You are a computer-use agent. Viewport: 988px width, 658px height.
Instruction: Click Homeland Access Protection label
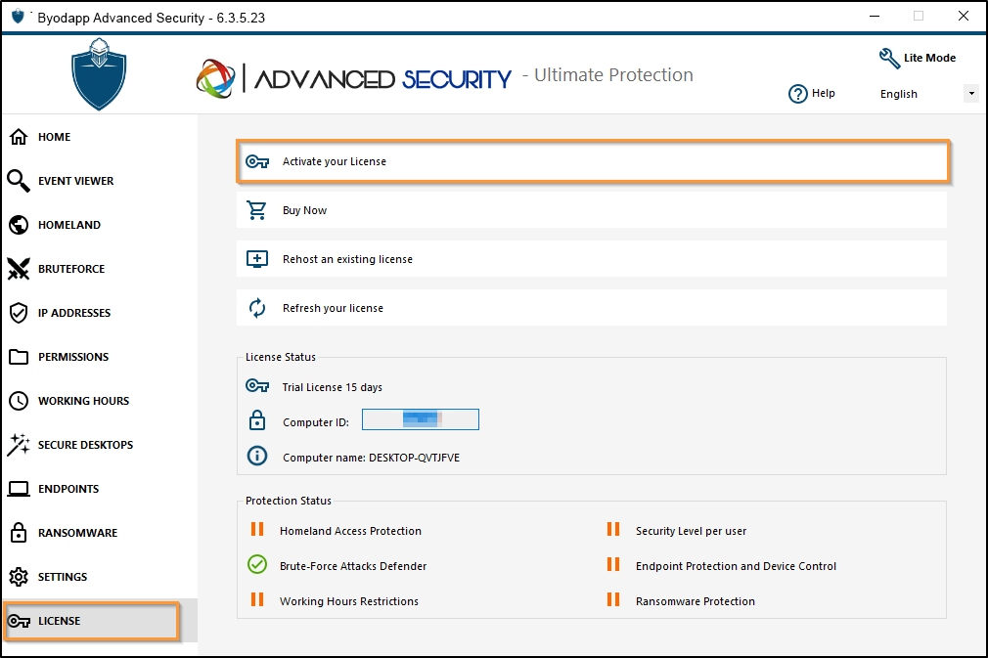tap(350, 531)
